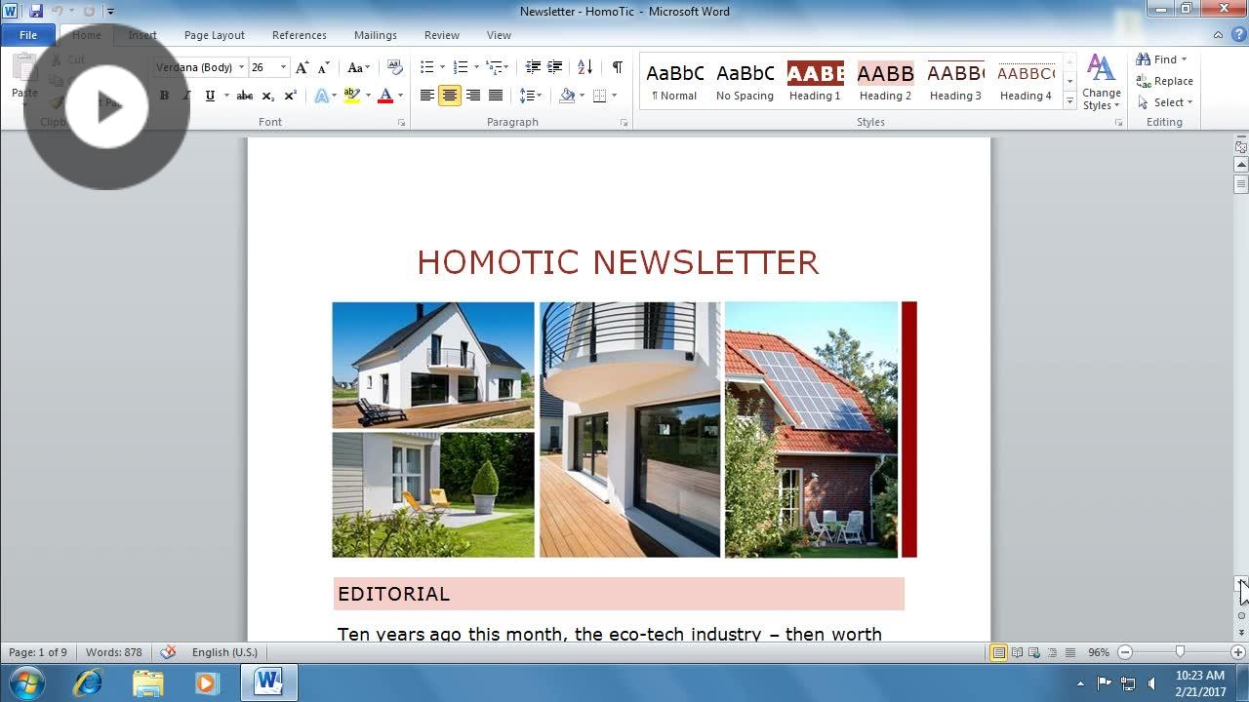1249x702 pixels.
Task: Apply the Heading 1 style
Action: click(815, 80)
